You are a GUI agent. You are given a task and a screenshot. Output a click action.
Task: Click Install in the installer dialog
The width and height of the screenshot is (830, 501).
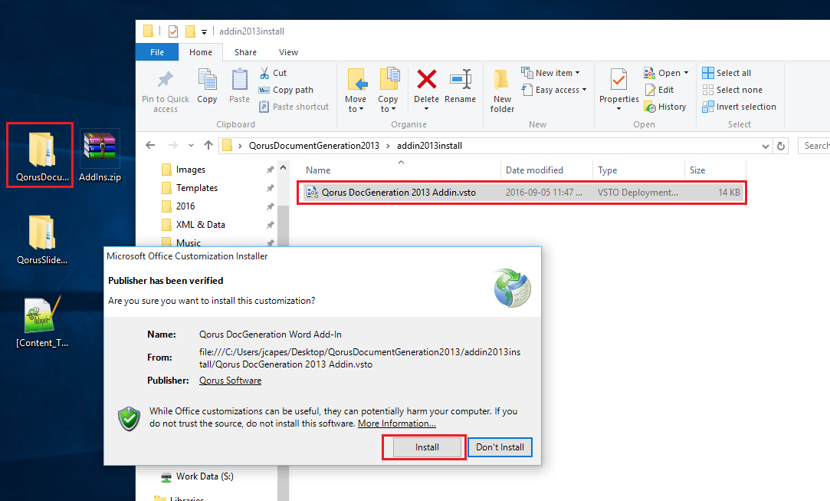point(427,447)
